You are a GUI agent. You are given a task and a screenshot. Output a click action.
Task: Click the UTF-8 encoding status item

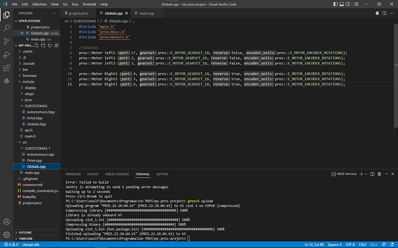point(350,245)
